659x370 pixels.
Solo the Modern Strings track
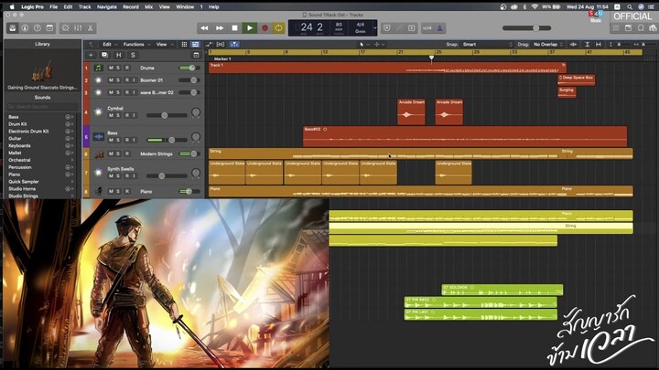(118, 153)
